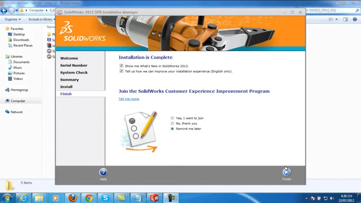Screen dimensions: 361x203
Task: Open Include in library menu in Explorer
Action: tap(42, 19)
